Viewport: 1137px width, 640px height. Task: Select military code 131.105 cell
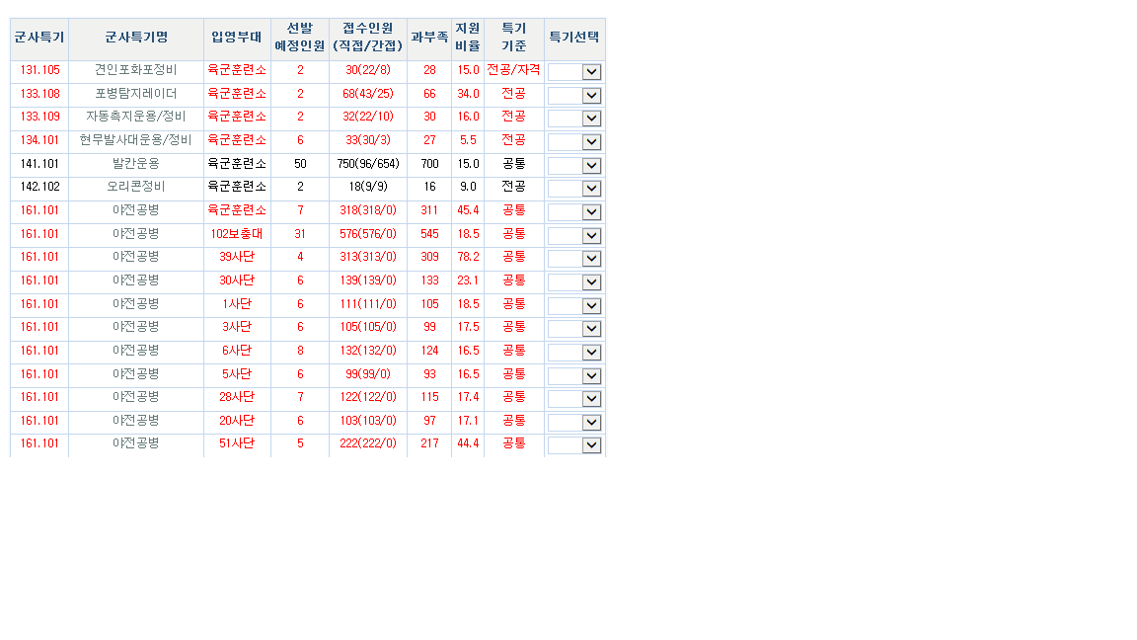39,70
